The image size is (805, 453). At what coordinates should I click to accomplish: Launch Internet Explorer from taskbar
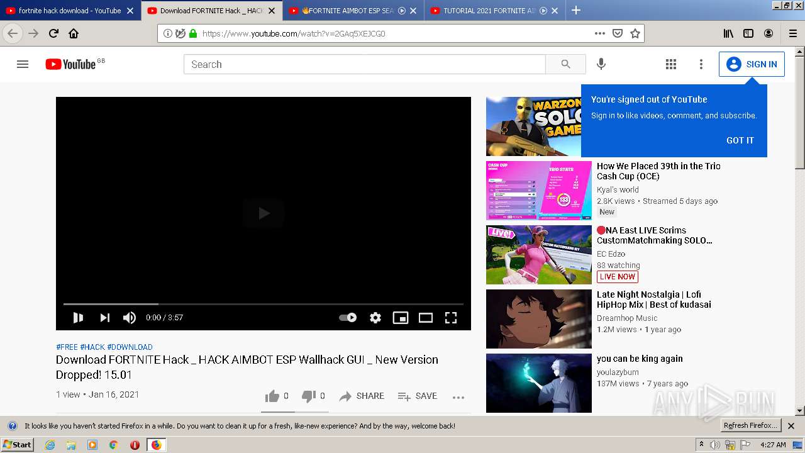point(50,445)
